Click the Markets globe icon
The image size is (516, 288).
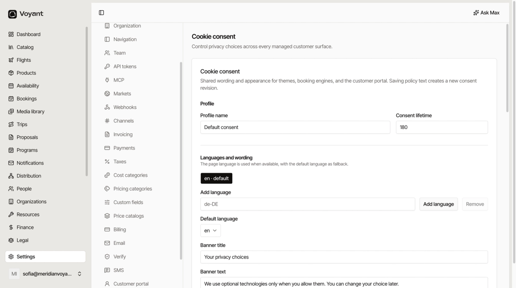(107, 94)
